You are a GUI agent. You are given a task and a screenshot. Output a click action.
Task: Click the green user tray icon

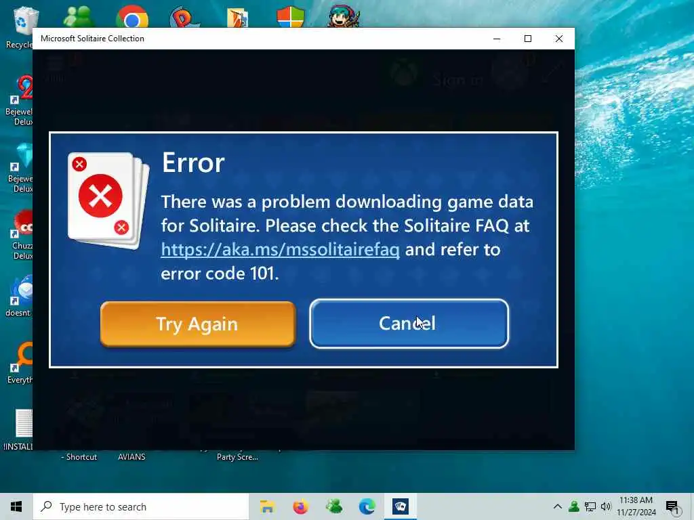pos(574,506)
